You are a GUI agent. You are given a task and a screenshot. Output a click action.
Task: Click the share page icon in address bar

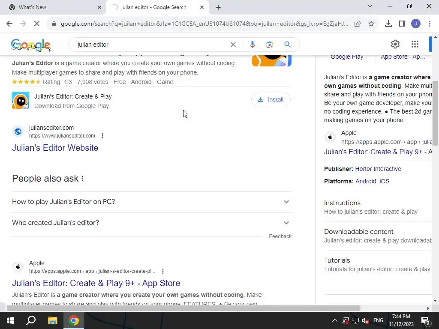(x=358, y=24)
